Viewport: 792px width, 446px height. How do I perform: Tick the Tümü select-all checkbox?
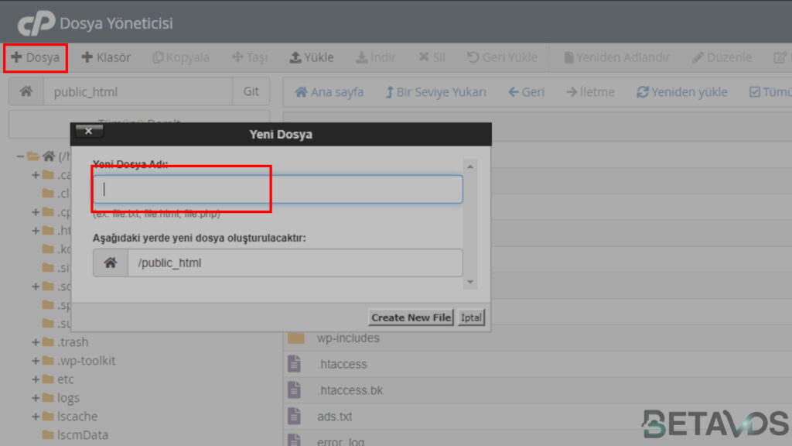pyautogui.click(x=755, y=92)
